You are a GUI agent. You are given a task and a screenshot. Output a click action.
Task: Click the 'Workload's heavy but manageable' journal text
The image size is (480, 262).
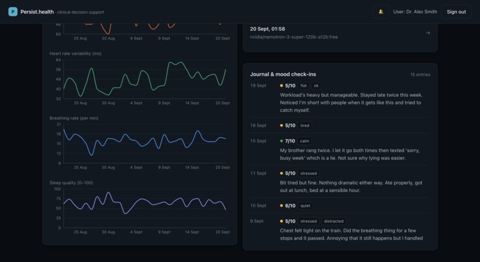coord(351,103)
